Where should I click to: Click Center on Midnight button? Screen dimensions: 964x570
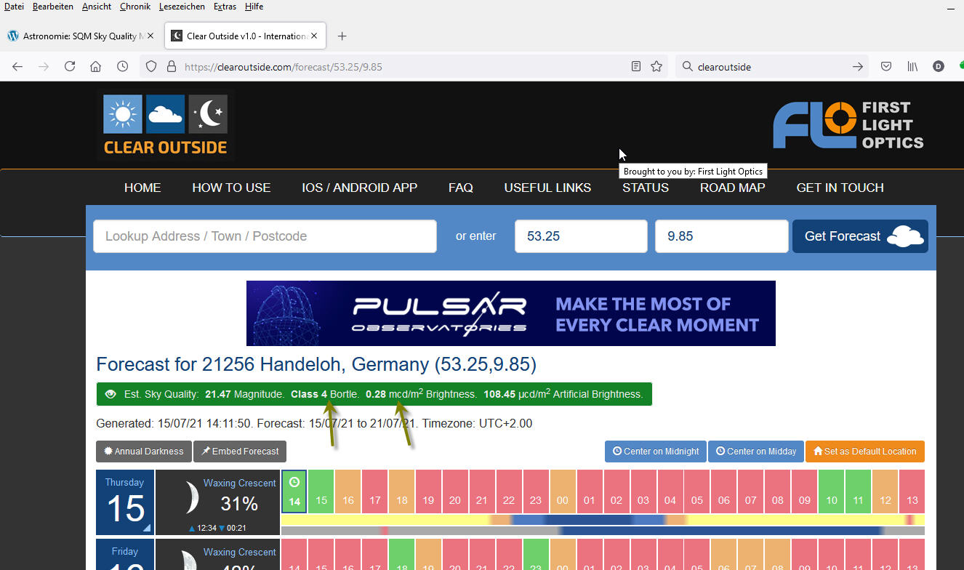click(654, 451)
